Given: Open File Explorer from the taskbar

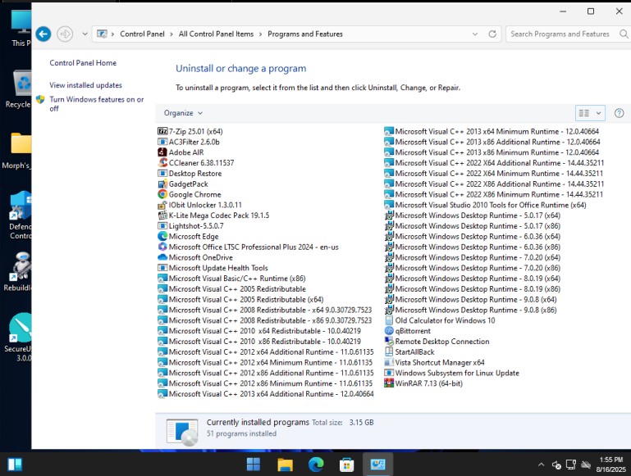Looking at the screenshot, I should point(285,465).
